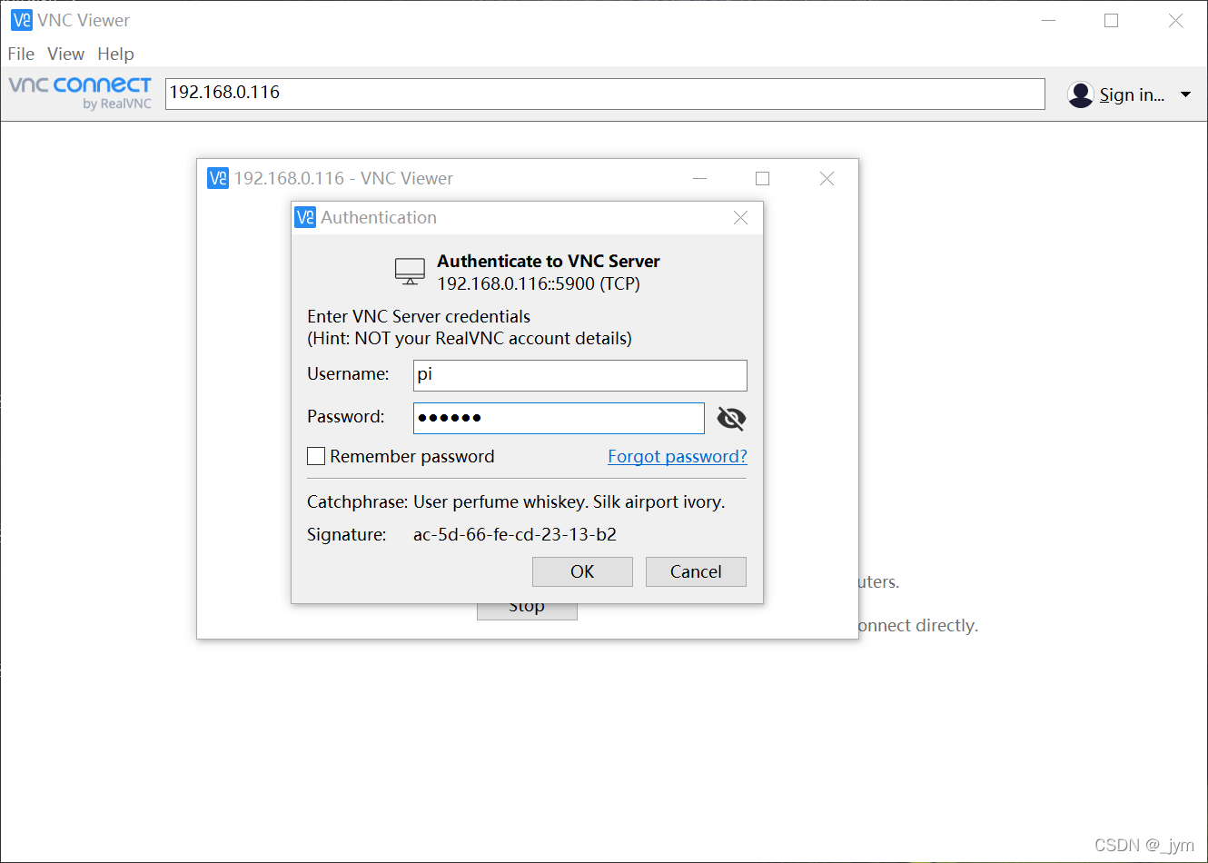The image size is (1208, 863).
Task: Click the 192.168.0.116 window VNC icon
Action: tap(218, 178)
